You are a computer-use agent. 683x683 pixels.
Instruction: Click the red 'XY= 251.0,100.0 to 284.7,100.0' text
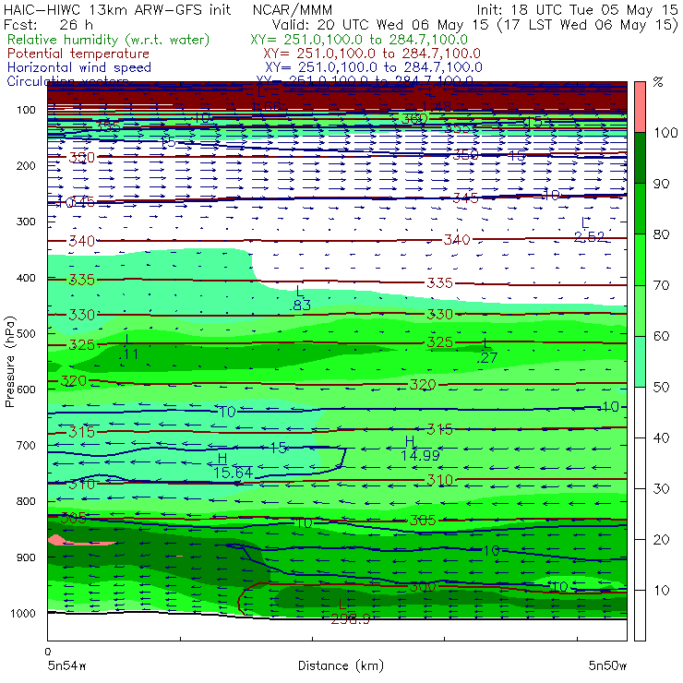(372, 54)
